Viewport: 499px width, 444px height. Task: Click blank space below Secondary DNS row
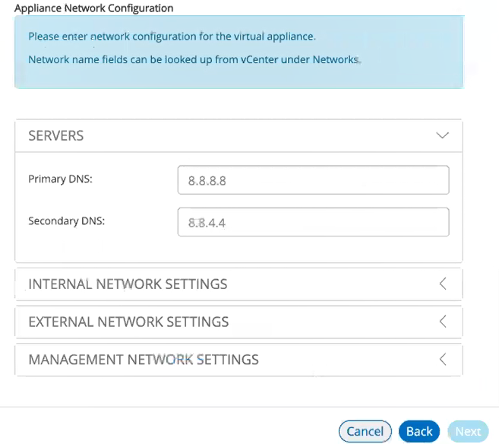238,250
